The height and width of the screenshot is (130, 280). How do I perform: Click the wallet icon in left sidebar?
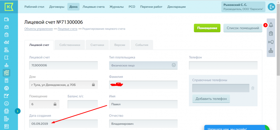pos(7,19)
